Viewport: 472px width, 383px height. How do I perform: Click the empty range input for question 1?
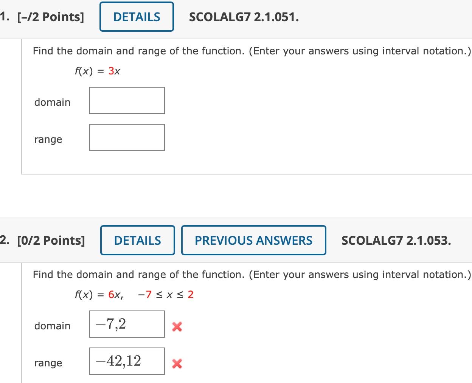tap(127, 137)
